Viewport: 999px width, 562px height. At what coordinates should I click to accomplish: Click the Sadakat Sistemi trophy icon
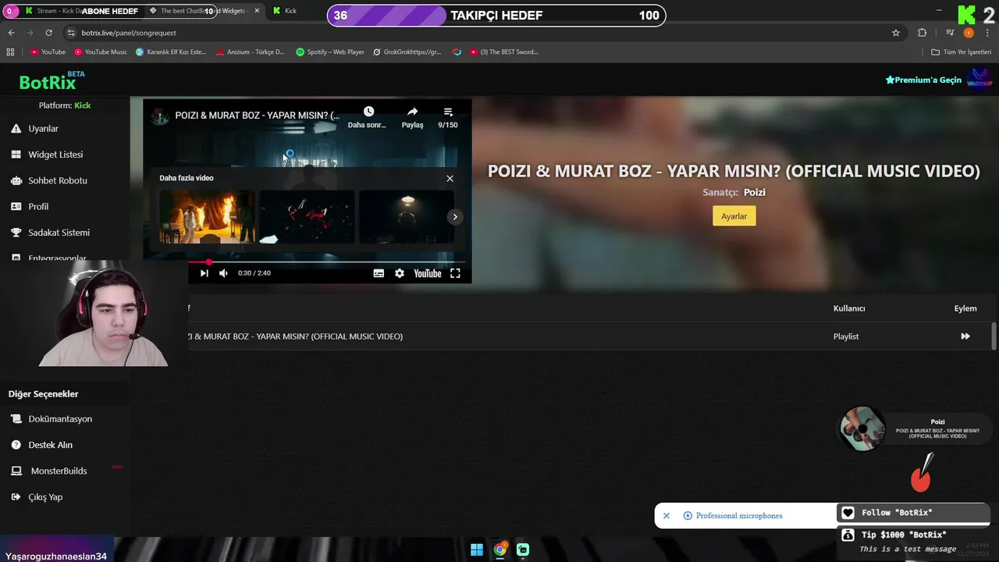[x=16, y=233]
